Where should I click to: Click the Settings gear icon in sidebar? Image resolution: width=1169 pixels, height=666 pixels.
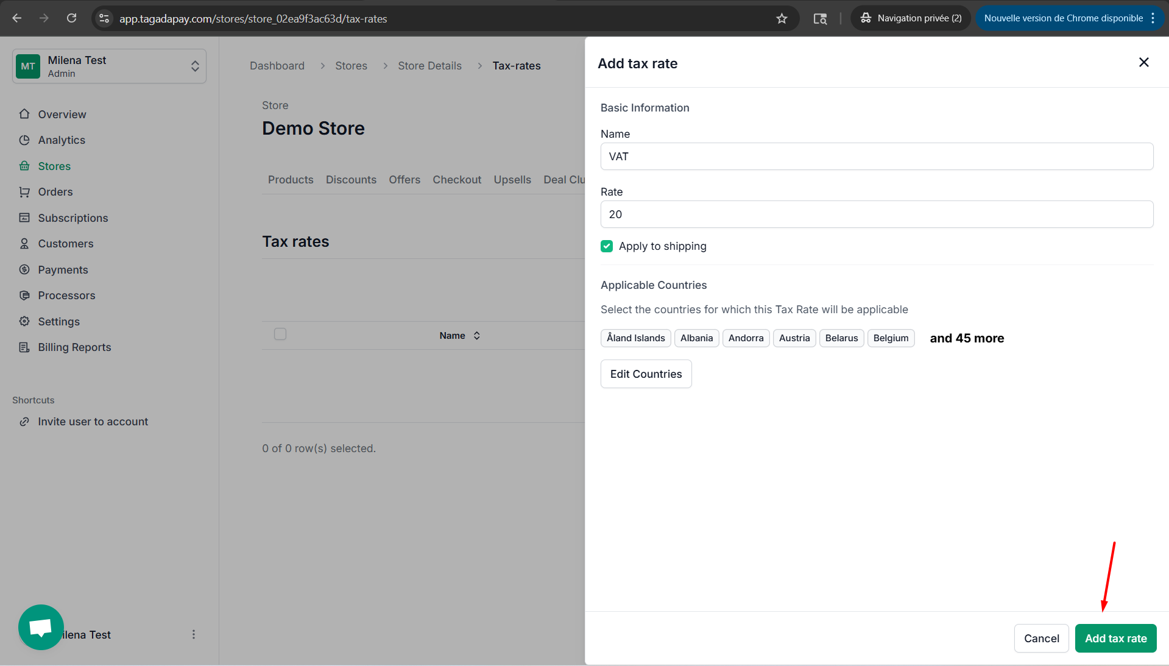[x=24, y=321]
